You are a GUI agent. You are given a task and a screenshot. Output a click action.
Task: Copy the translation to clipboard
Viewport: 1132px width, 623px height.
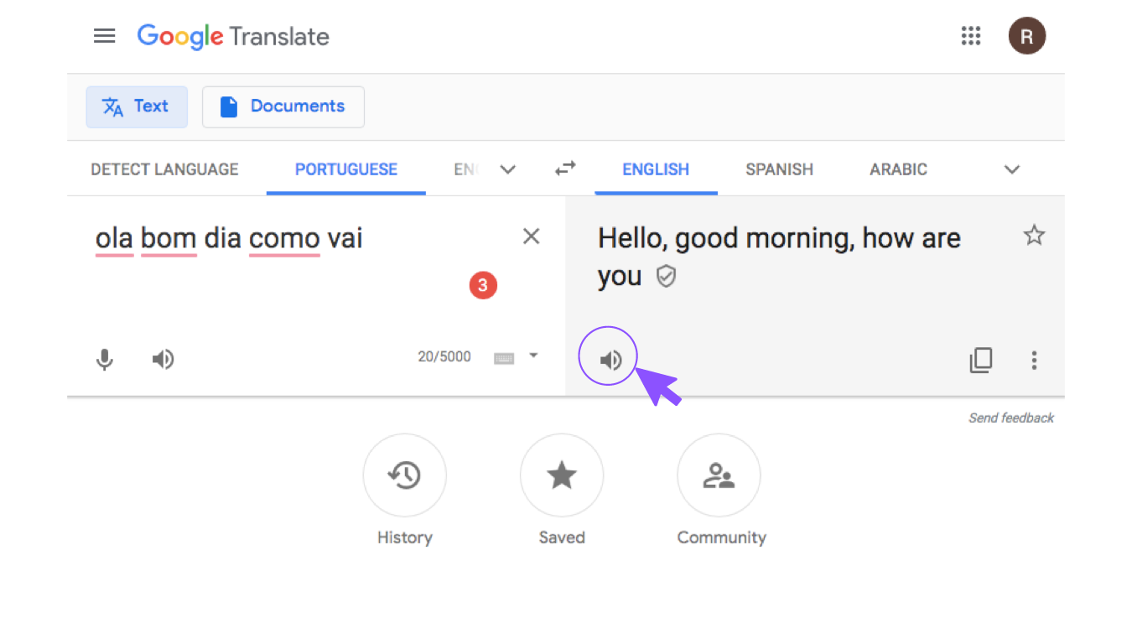pyautogui.click(x=980, y=361)
